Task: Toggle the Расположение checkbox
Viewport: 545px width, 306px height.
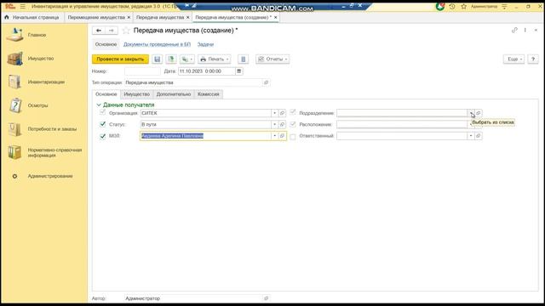Action: (x=293, y=124)
